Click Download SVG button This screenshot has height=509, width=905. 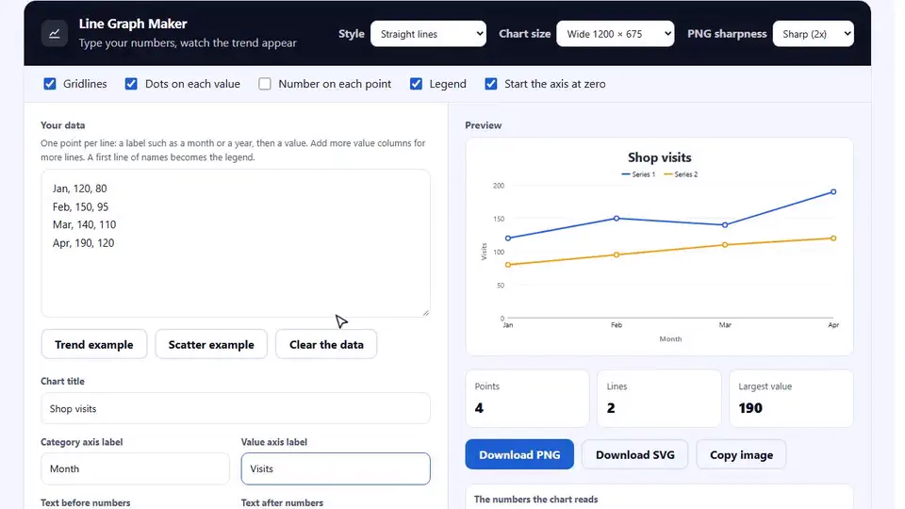[634, 454]
